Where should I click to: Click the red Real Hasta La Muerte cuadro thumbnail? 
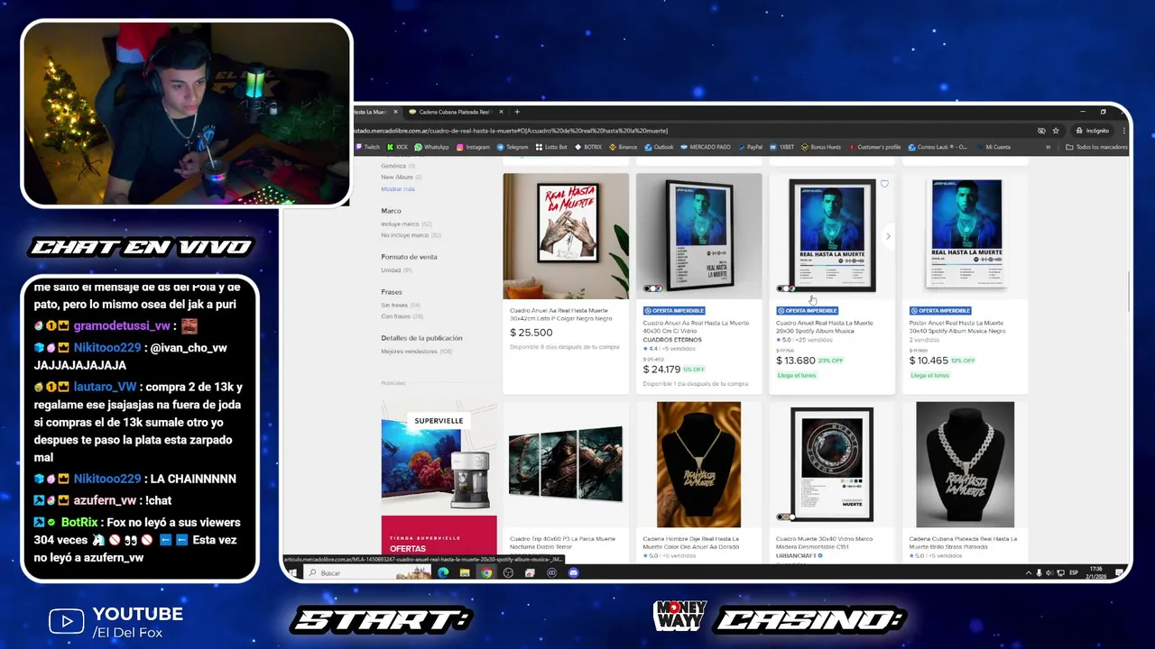pos(566,236)
